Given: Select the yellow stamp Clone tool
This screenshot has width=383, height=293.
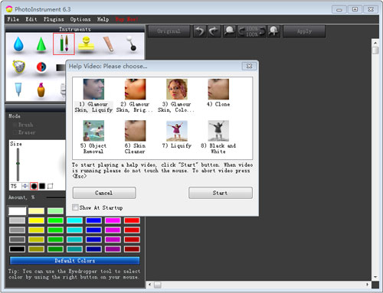Looking at the screenshot, I should point(87,44).
